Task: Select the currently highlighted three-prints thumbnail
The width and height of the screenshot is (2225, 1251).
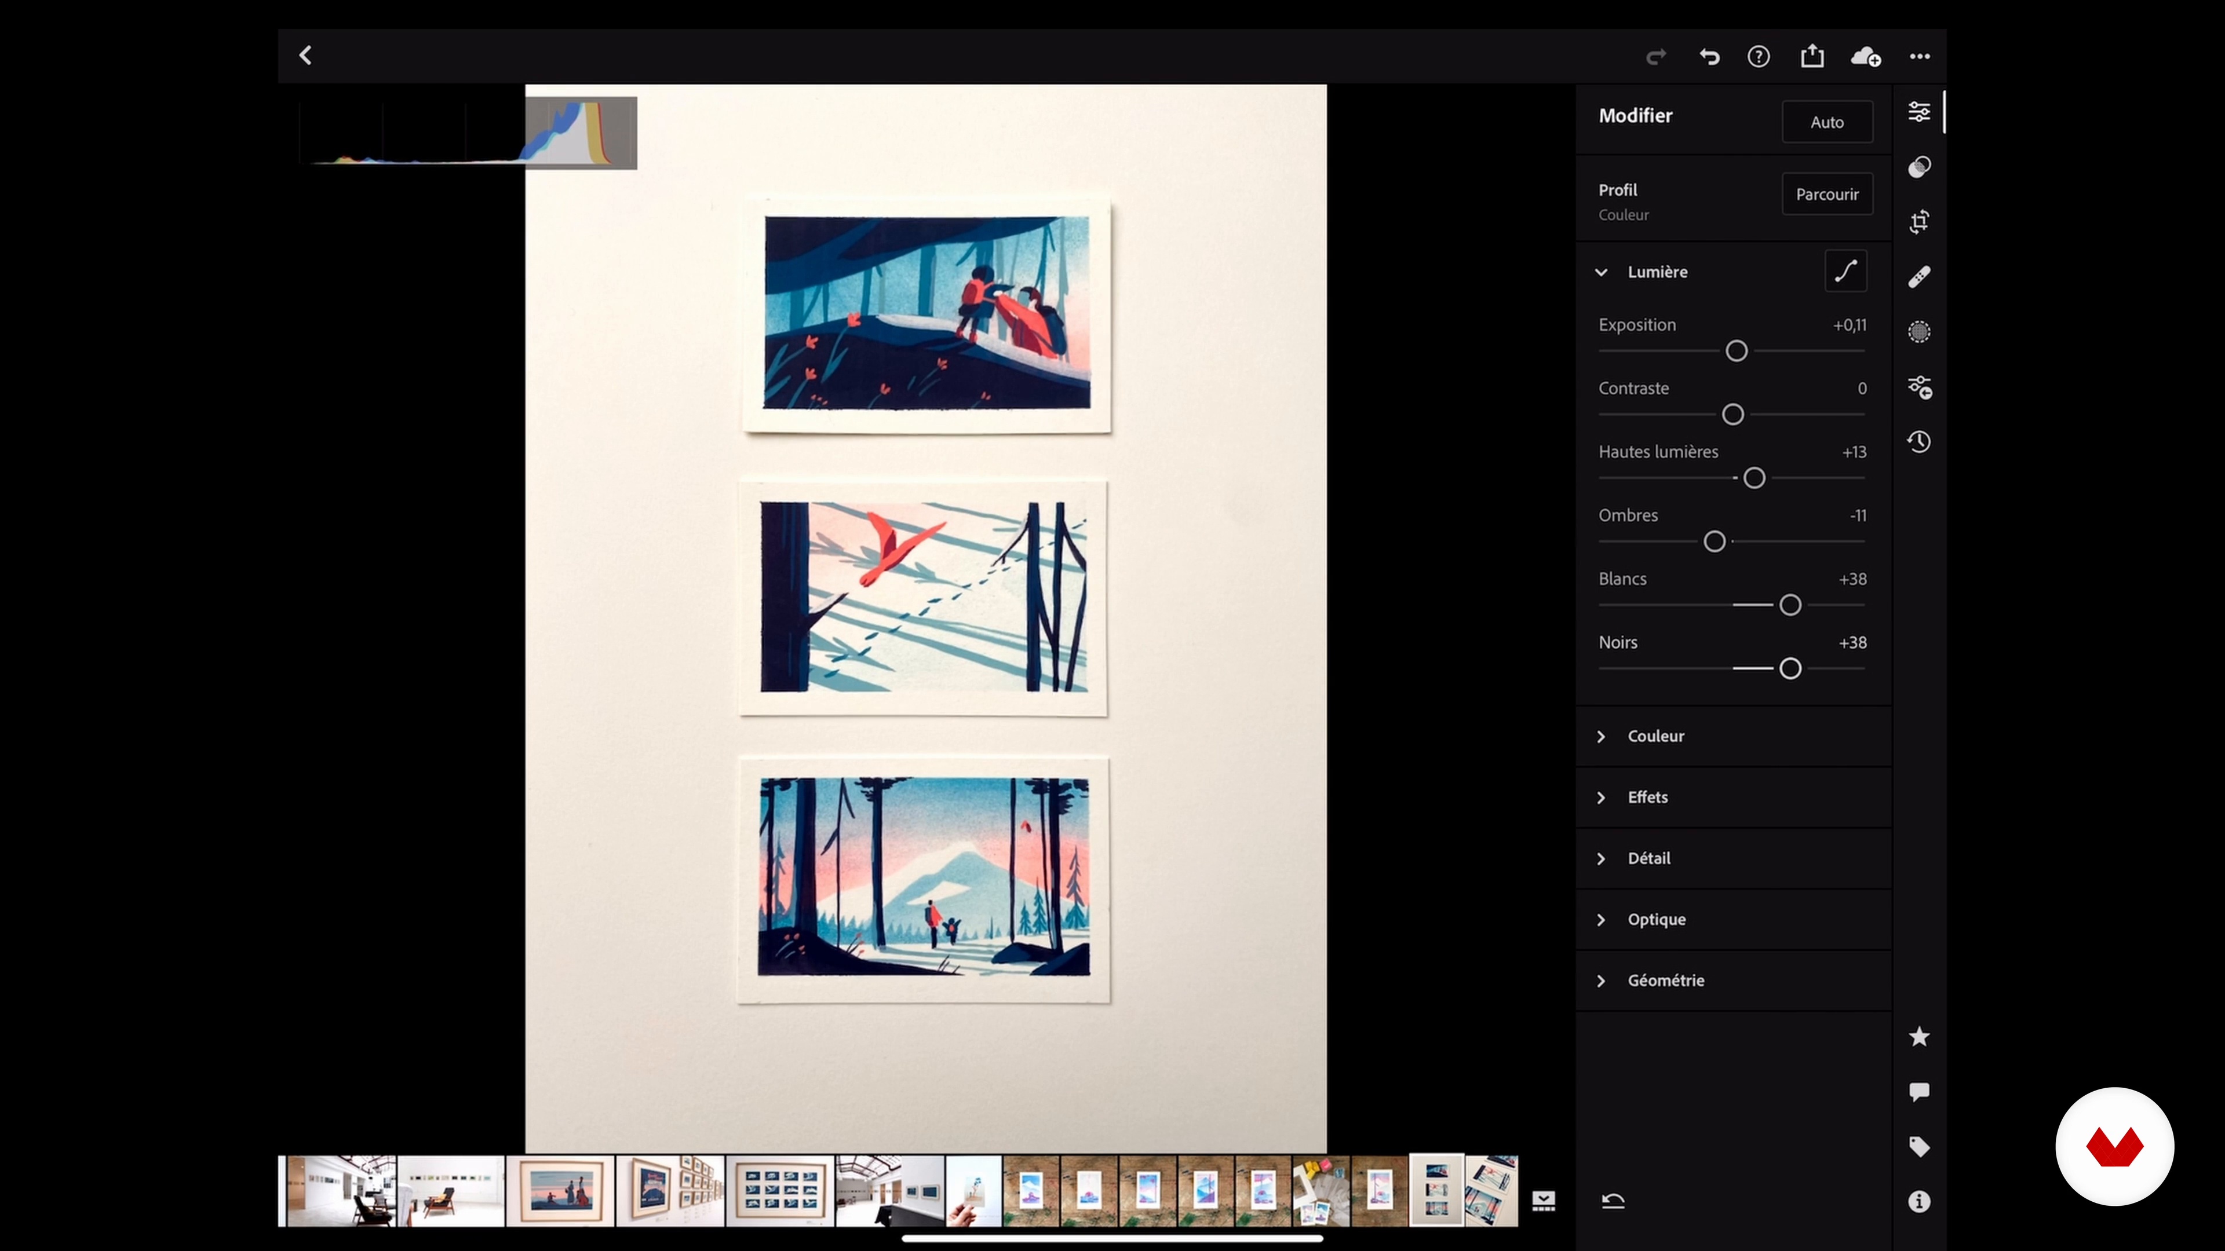Action: tap(1436, 1191)
